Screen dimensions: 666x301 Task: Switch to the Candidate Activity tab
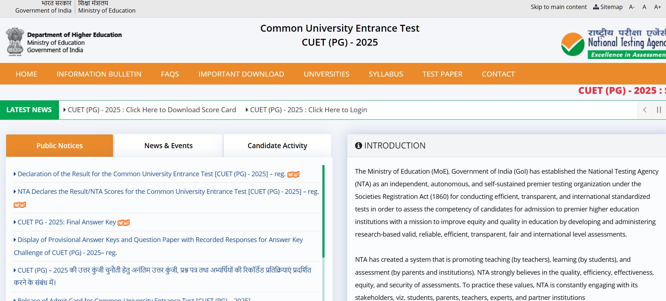tap(277, 146)
